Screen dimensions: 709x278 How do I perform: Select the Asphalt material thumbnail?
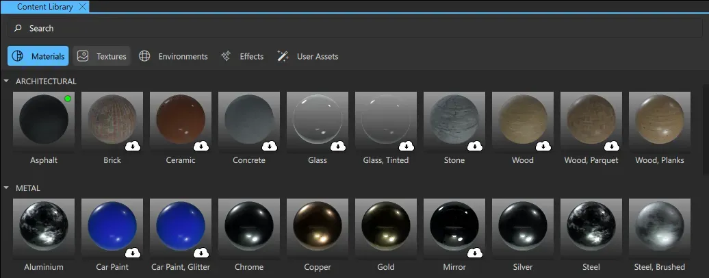[x=44, y=121]
